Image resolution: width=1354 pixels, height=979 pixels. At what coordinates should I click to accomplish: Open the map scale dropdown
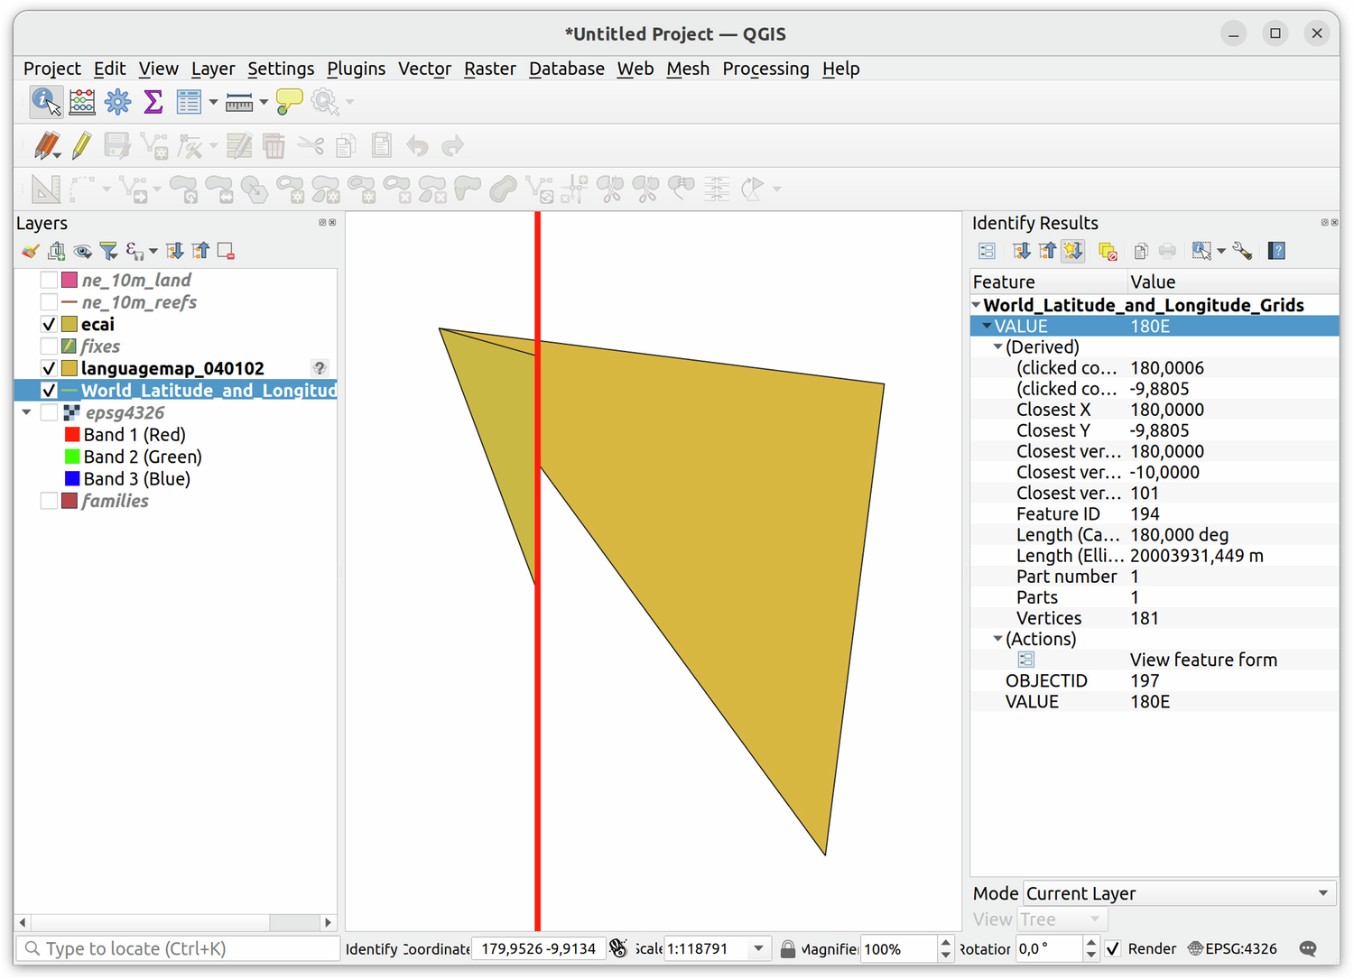click(758, 948)
